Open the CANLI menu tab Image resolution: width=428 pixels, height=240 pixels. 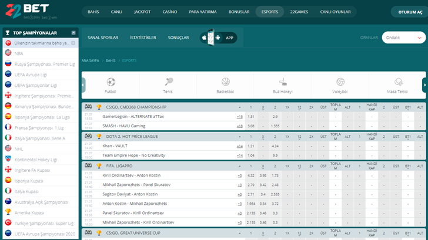[116, 12]
